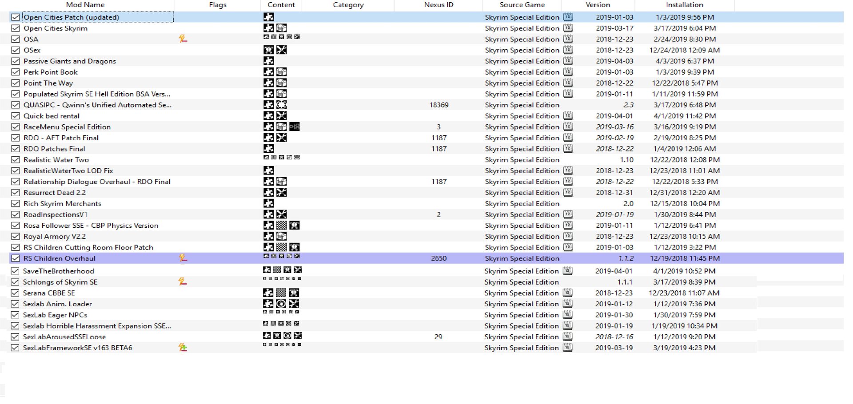The width and height of the screenshot is (853, 404).
Task: Click the calendar version icon for SexLabArousedSSELoose
Action: (x=567, y=337)
